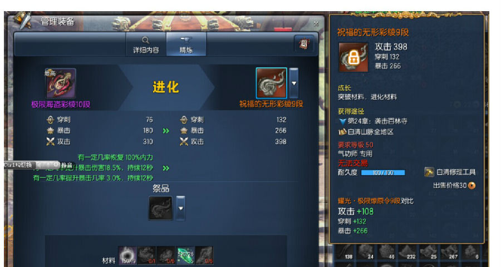Click the green material icon showing 520/25
501x267 pixels.
185,255
